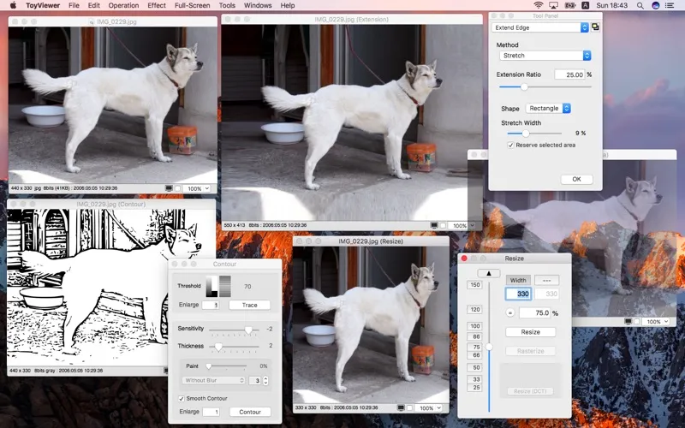Viewport: 685px width, 428px height.
Task: Click monitor icon in the translucent image window
Action: coord(628,322)
